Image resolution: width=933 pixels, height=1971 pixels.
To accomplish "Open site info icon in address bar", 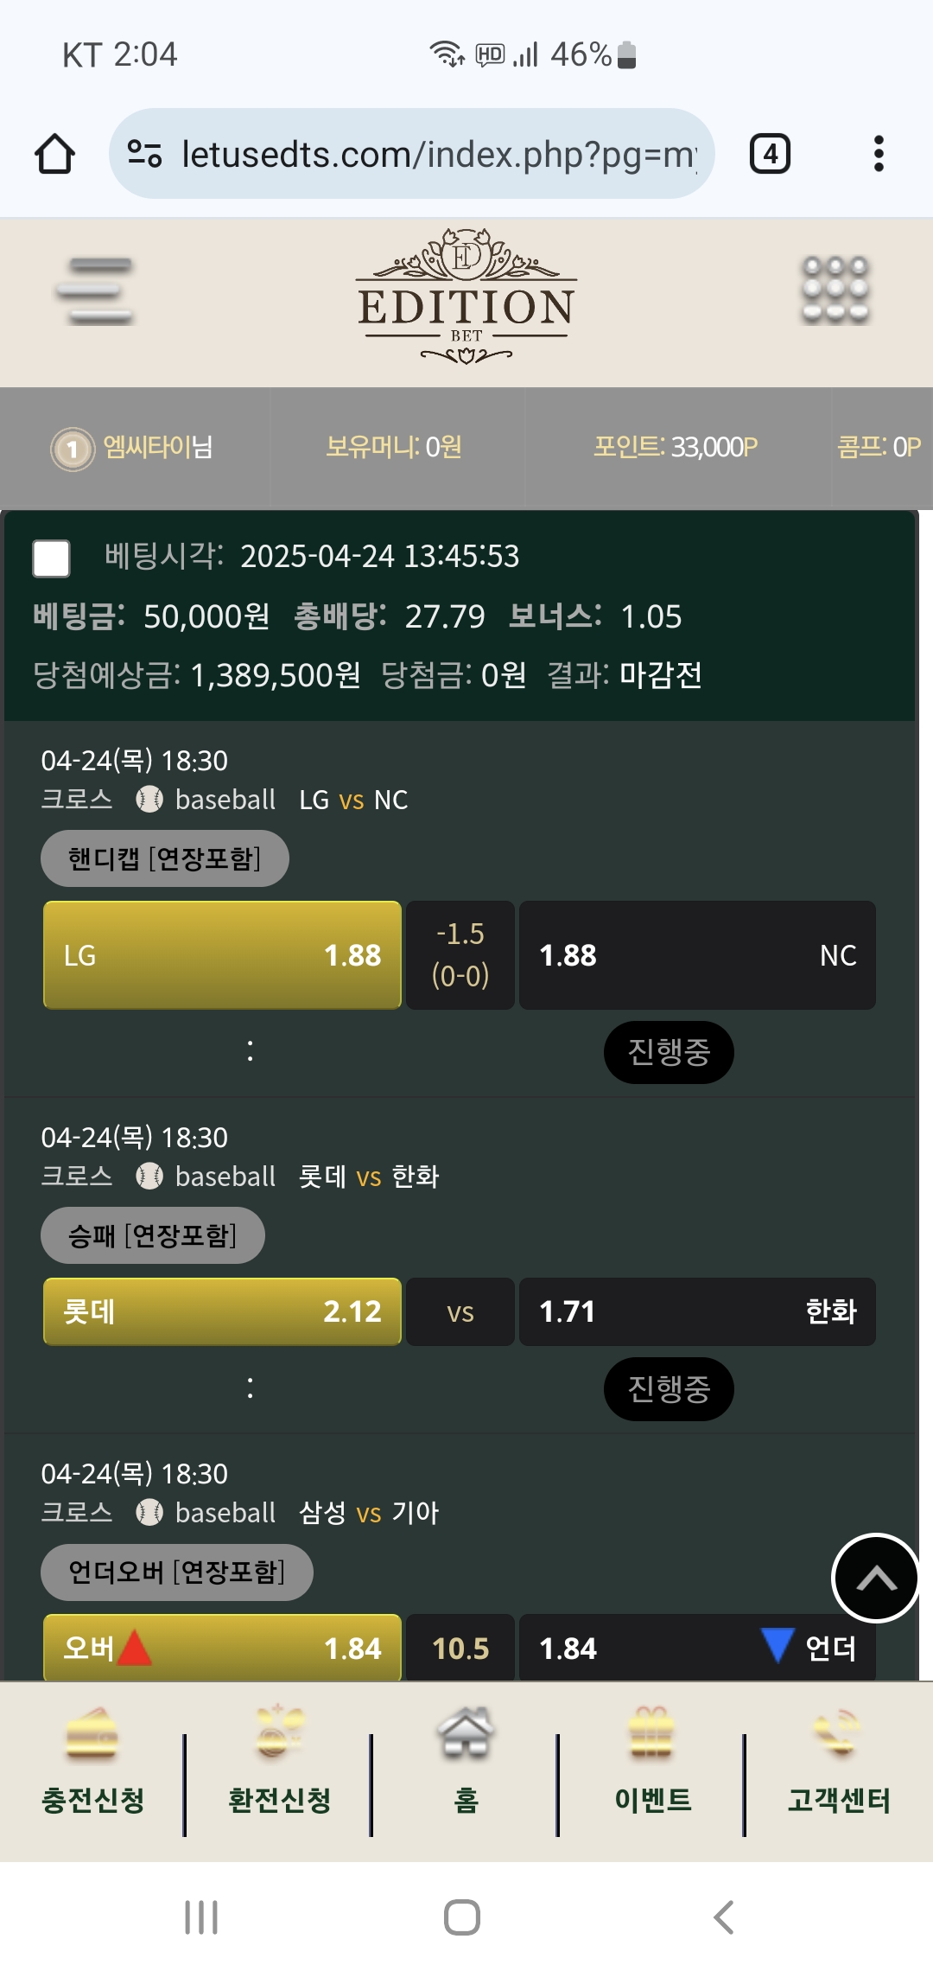I will tap(144, 154).
